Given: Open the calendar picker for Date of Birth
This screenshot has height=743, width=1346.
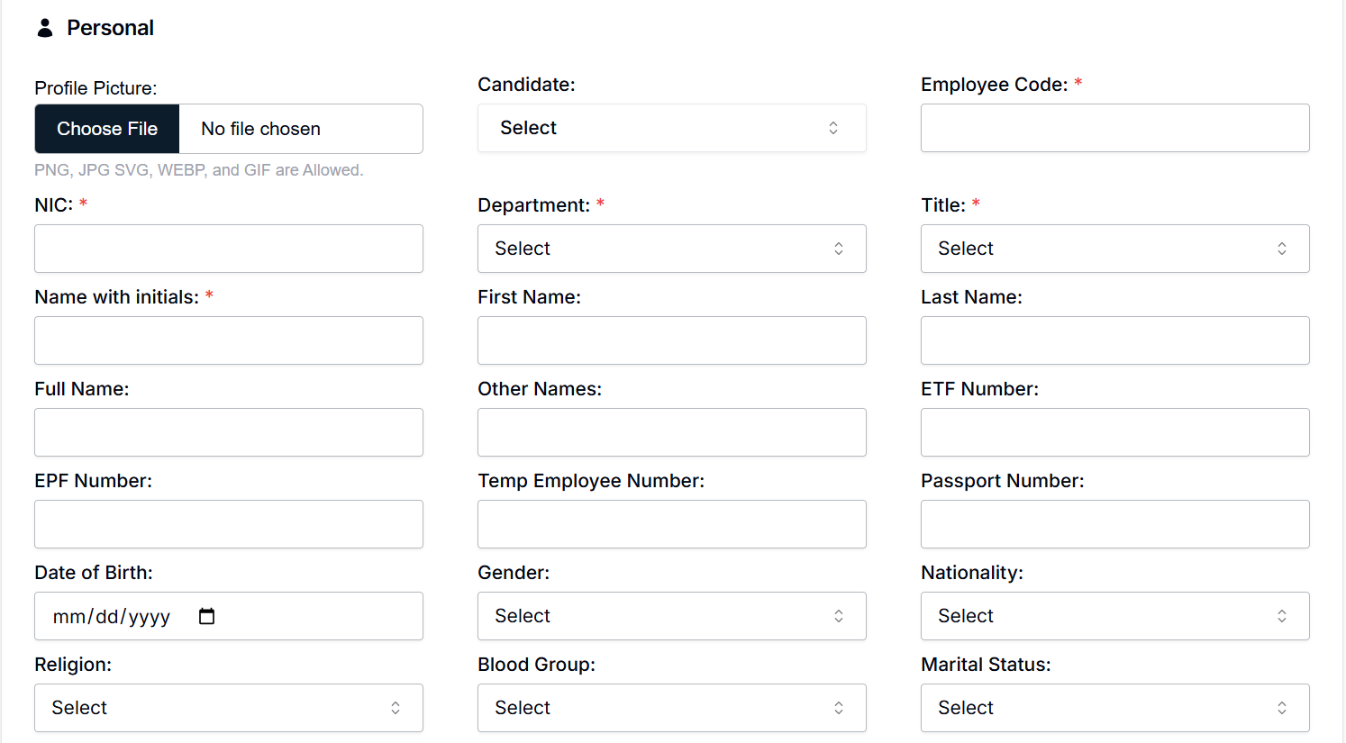Looking at the screenshot, I should click(206, 616).
